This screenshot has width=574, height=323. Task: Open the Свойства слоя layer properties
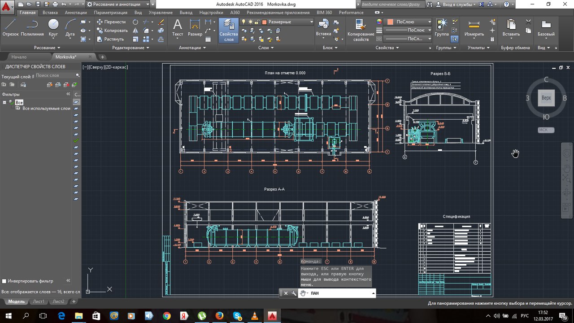coord(229,31)
